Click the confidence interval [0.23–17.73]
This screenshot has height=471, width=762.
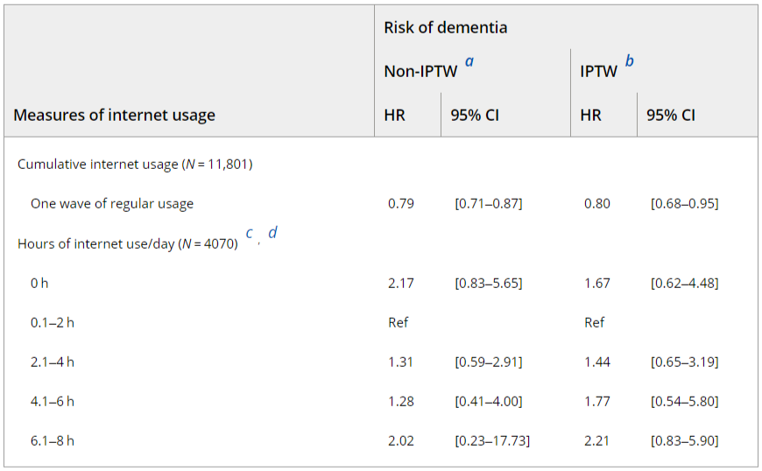tap(492, 440)
